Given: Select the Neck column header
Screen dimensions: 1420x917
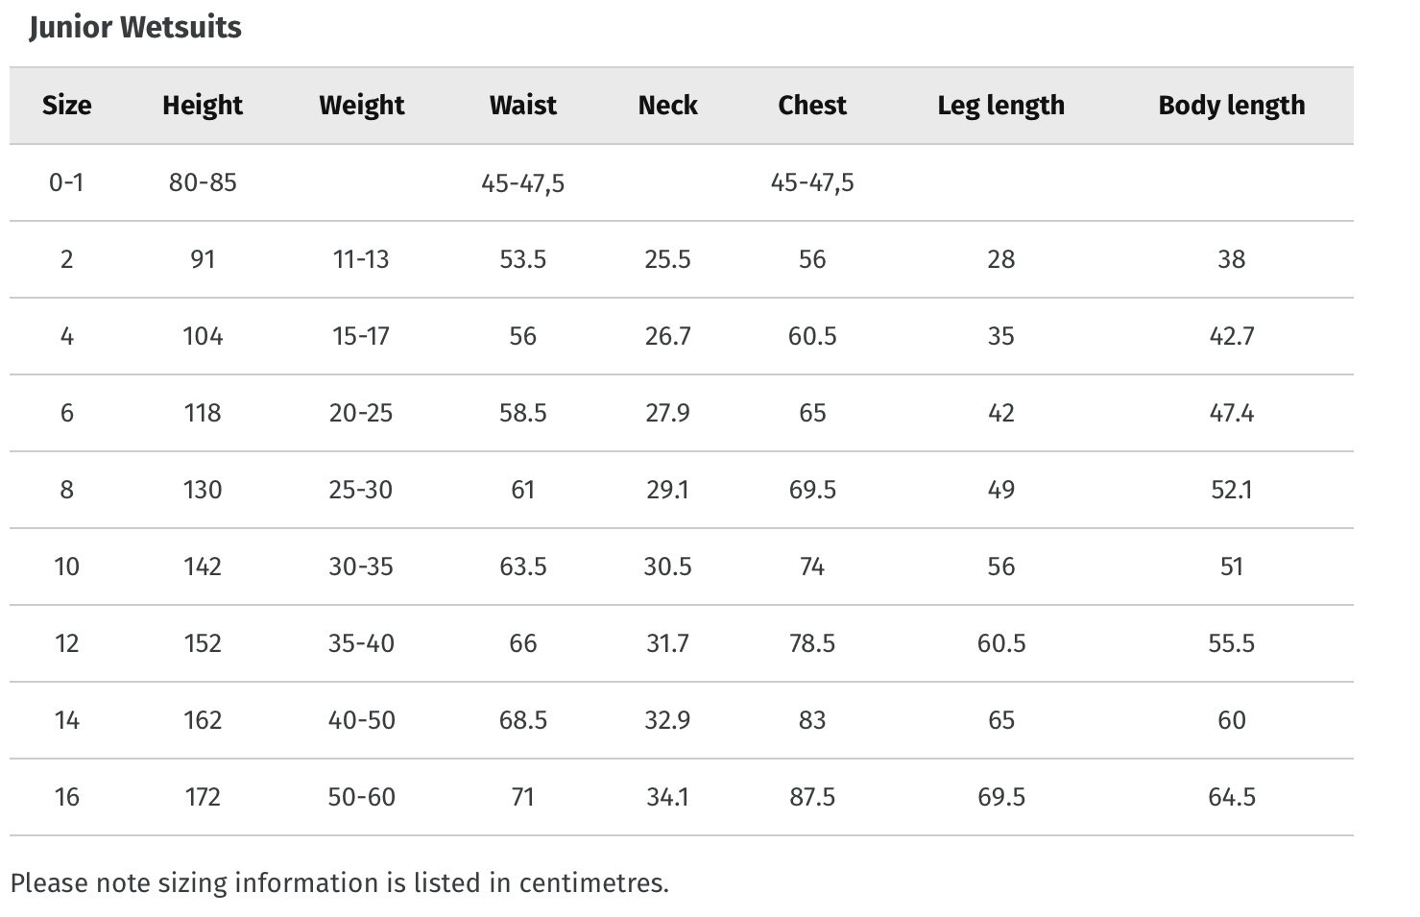Looking at the screenshot, I should pos(667,105).
